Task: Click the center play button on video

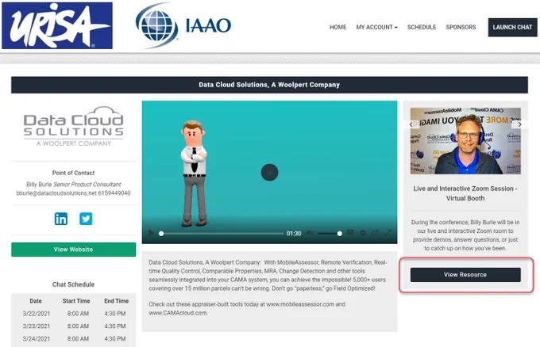Action: coord(269,172)
